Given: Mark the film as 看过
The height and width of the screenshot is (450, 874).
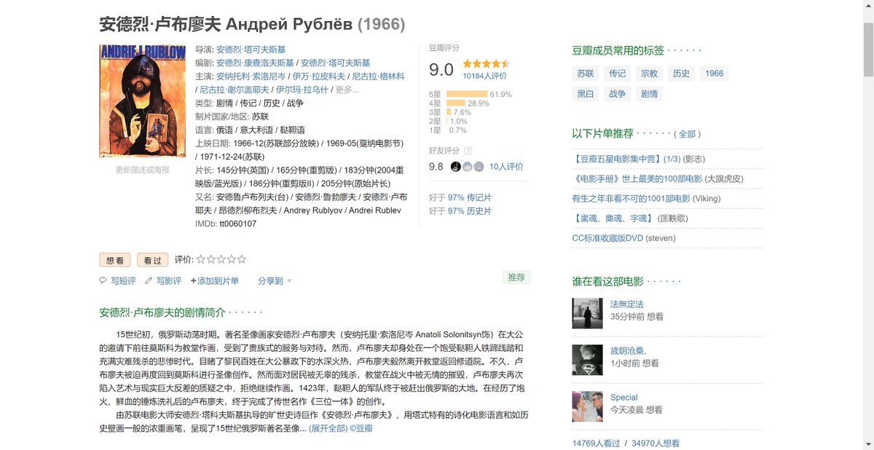Looking at the screenshot, I should point(152,260).
